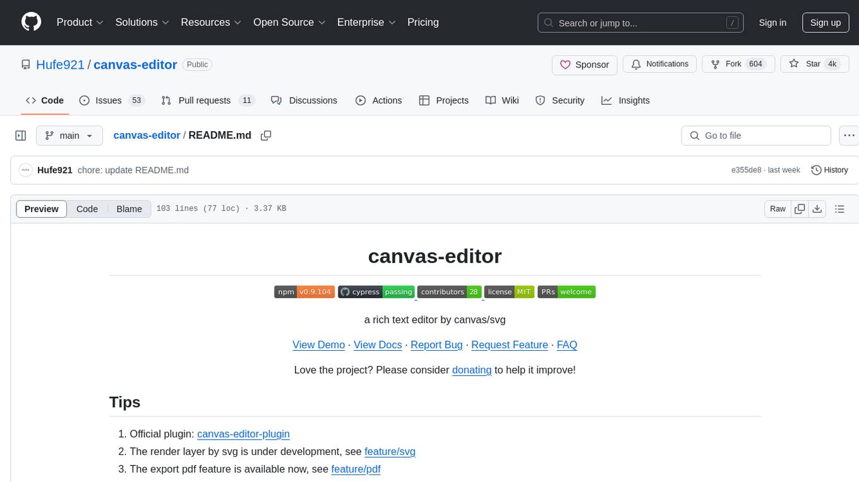Click the Sign up button

pos(826,23)
